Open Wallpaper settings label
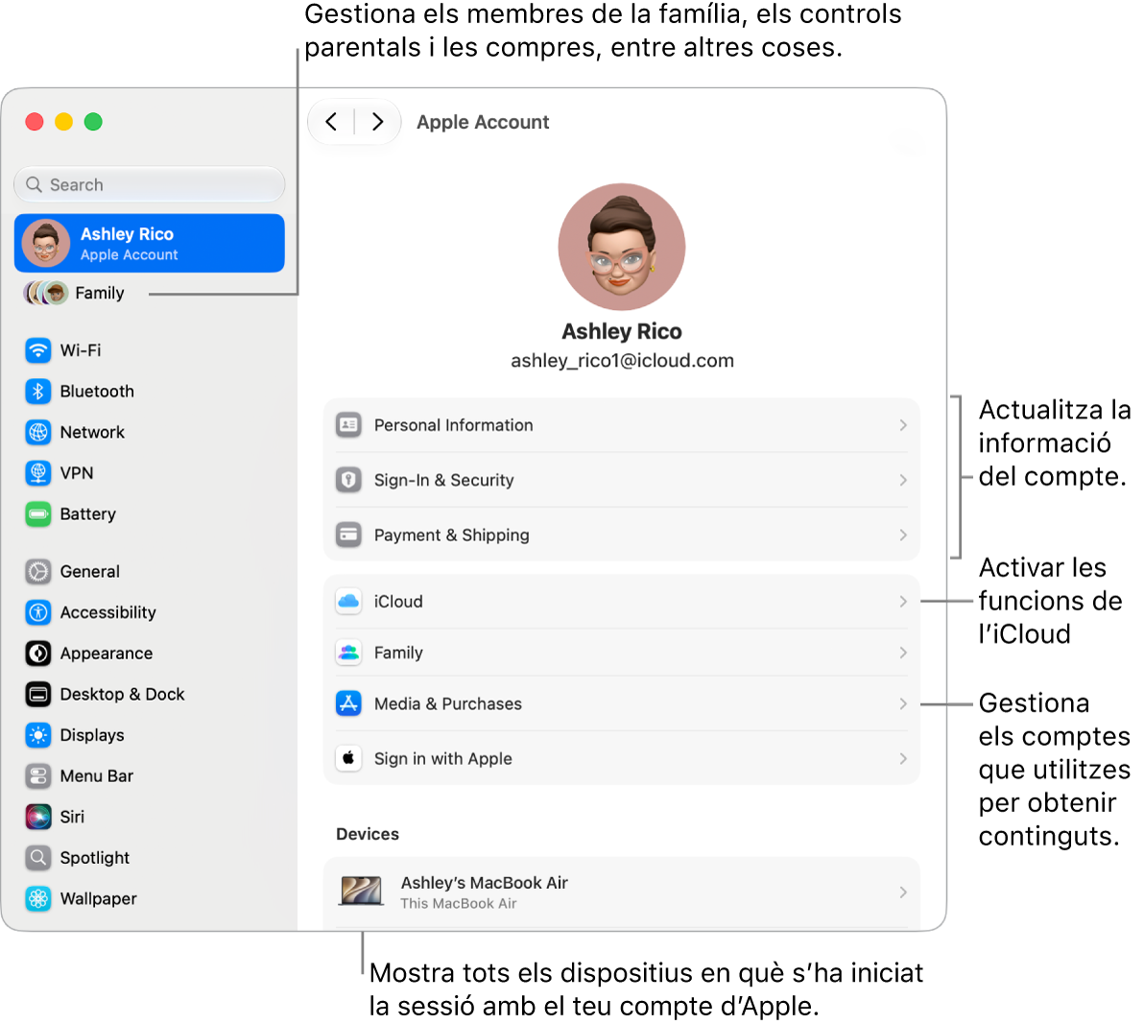 99,898
